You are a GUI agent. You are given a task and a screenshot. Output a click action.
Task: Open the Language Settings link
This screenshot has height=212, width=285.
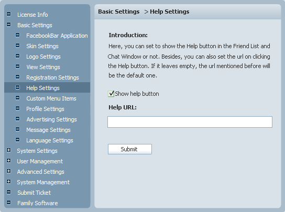coord(50,140)
